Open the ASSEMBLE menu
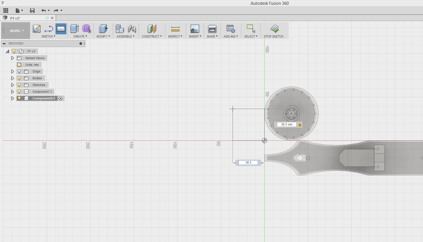This screenshot has width=423, height=242. coord(126,36)
